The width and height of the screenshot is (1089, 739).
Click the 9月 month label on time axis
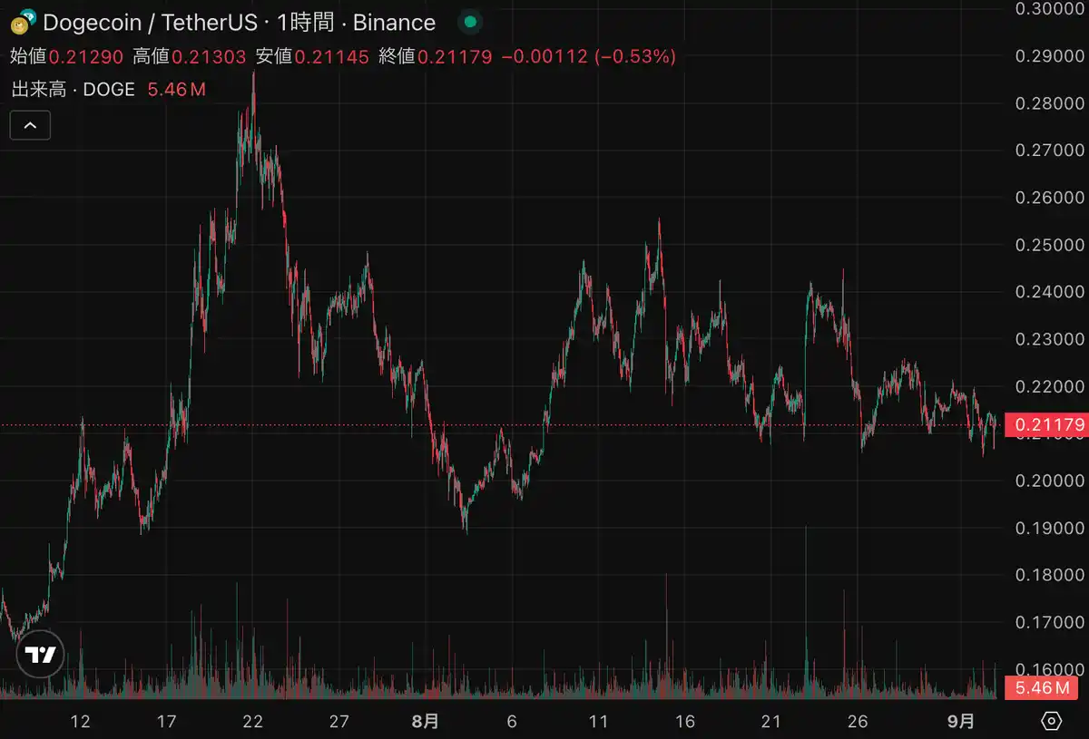coord(961,722)
